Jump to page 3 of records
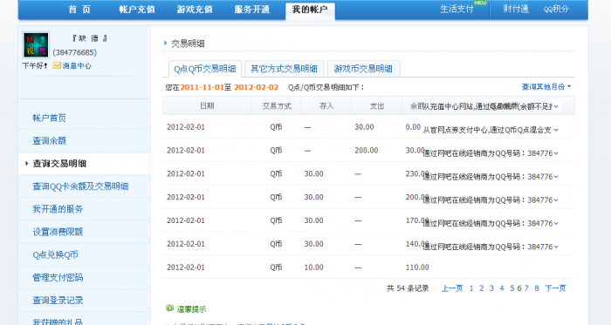The height and width of the screenshot is (325, 611). [491, 288]
